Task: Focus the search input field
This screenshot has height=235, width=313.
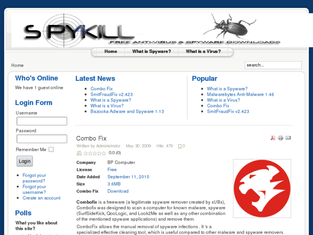Action: tap(273, 65)
